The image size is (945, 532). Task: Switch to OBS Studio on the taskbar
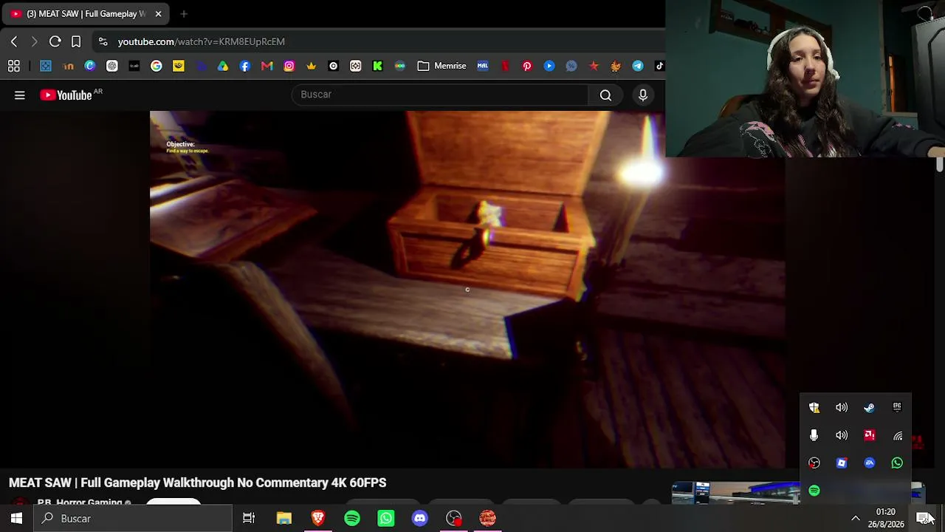(454, 518)
